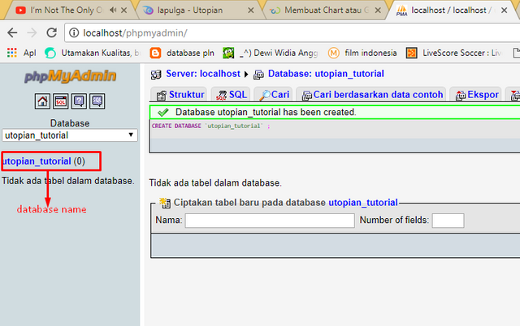Viewport: 520px width, 326px height.
Task: Open database pln bookmark
Action: tap(182, 53)
